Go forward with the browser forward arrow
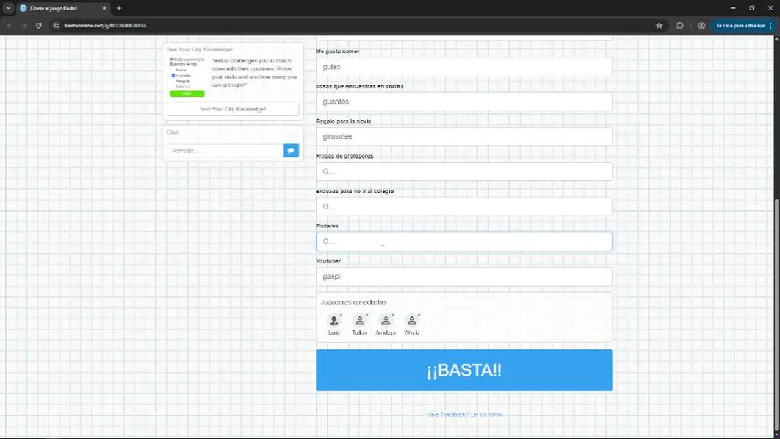 24,26
